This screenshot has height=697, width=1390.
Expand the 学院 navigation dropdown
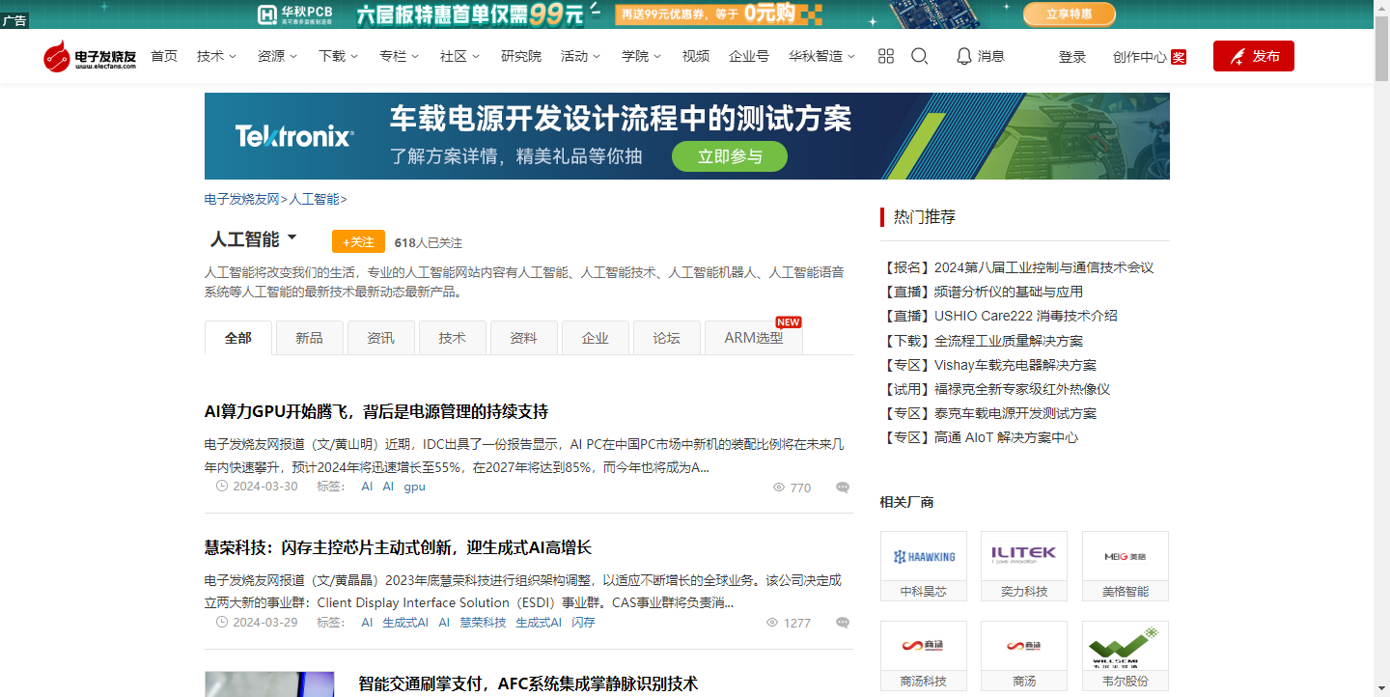pyautogui.click(x=641, y=56)
